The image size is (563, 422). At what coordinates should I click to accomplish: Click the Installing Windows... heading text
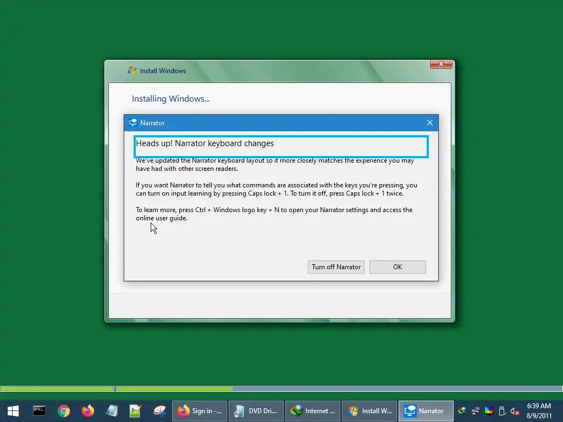pyautogui.click(x=170, y=99)
